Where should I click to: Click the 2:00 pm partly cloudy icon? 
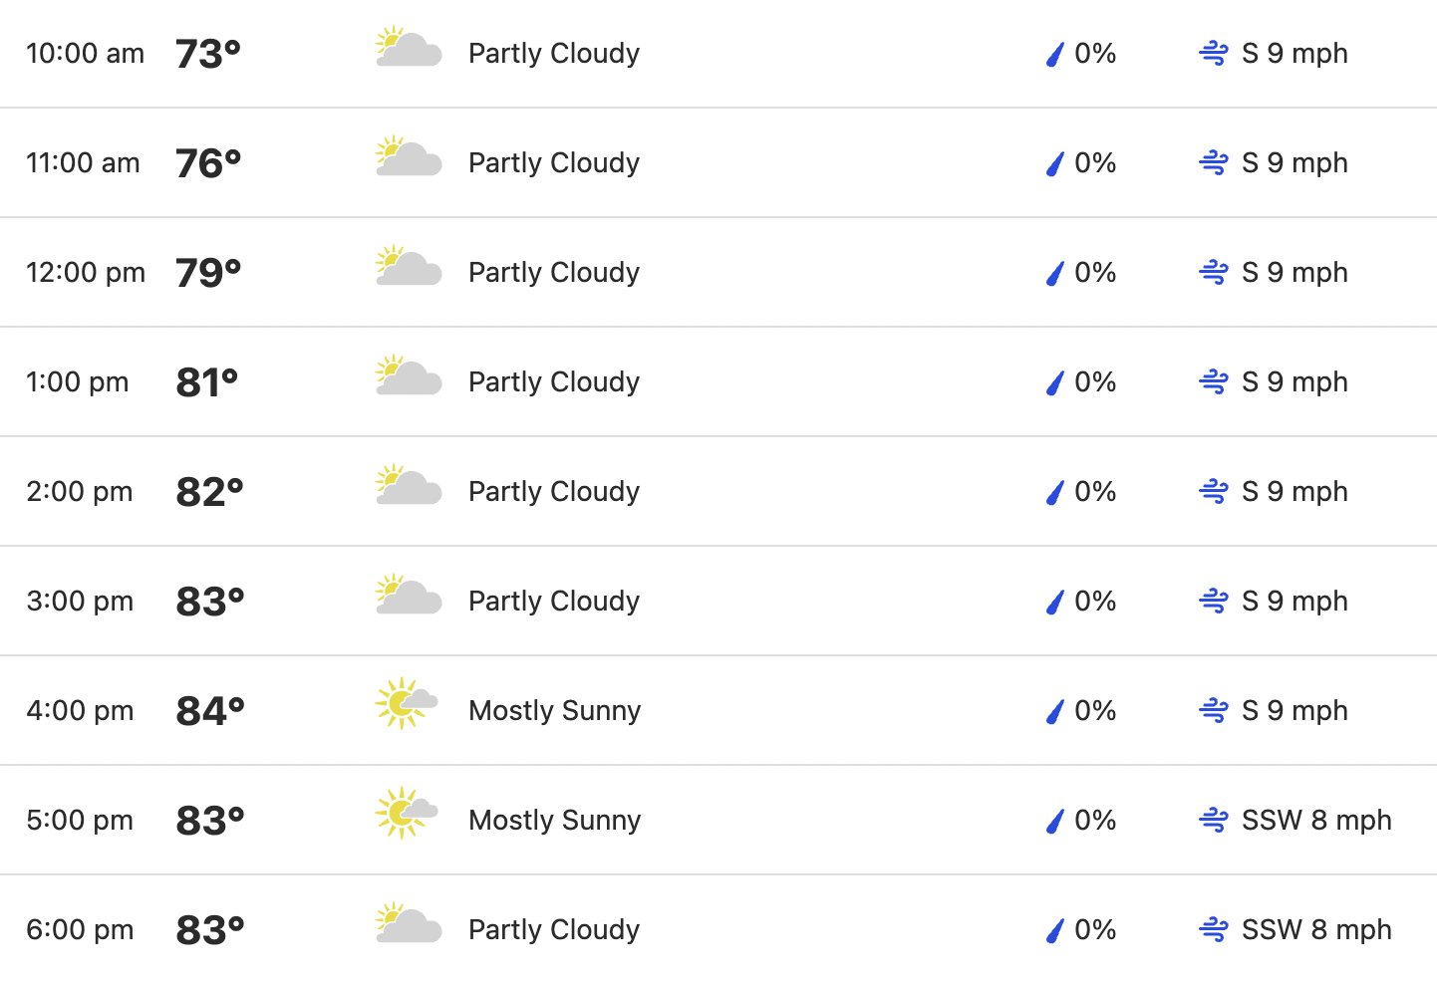coord(409,486)
